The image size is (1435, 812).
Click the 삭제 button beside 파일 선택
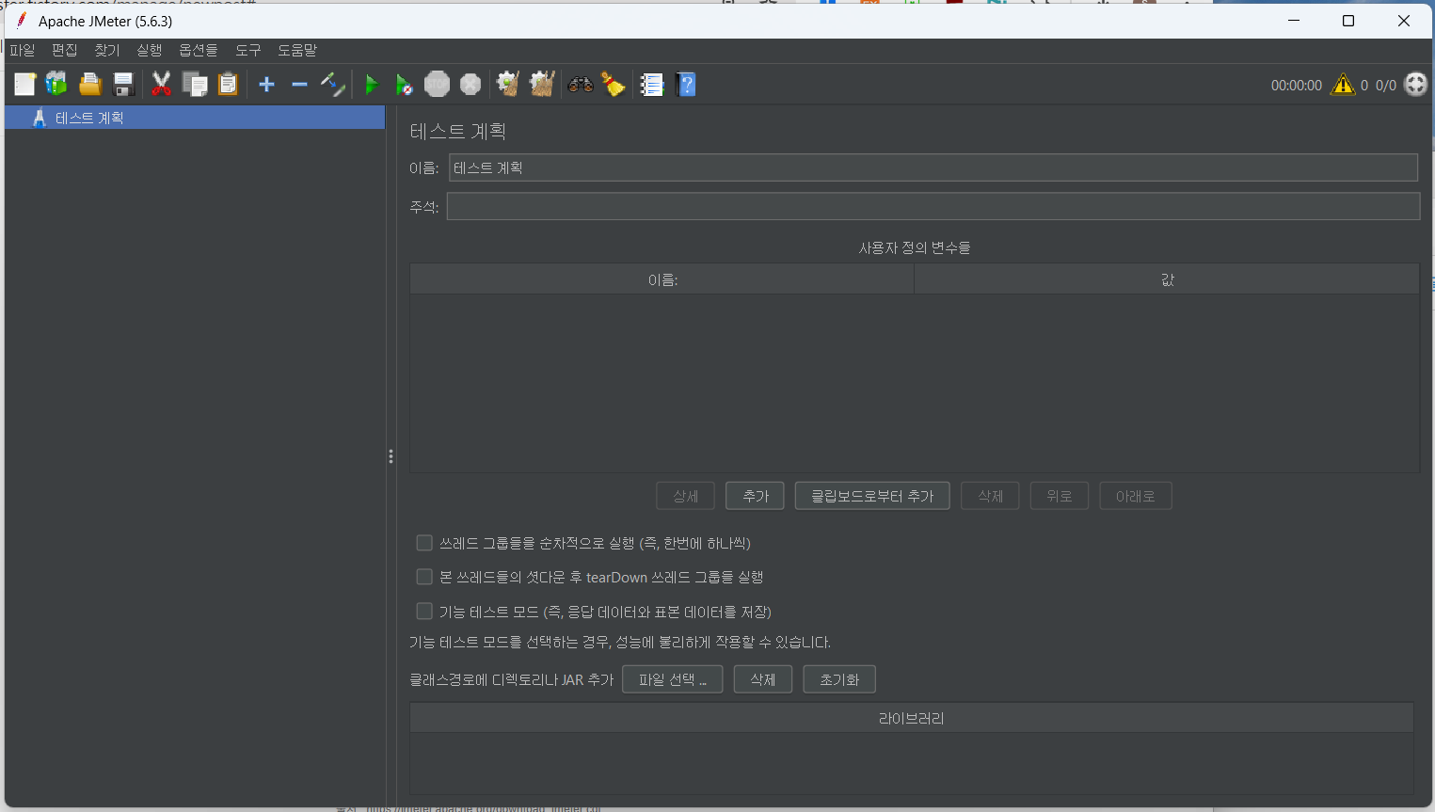763,679
